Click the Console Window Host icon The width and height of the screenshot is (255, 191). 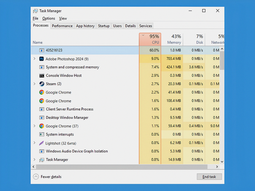[42, 76]
